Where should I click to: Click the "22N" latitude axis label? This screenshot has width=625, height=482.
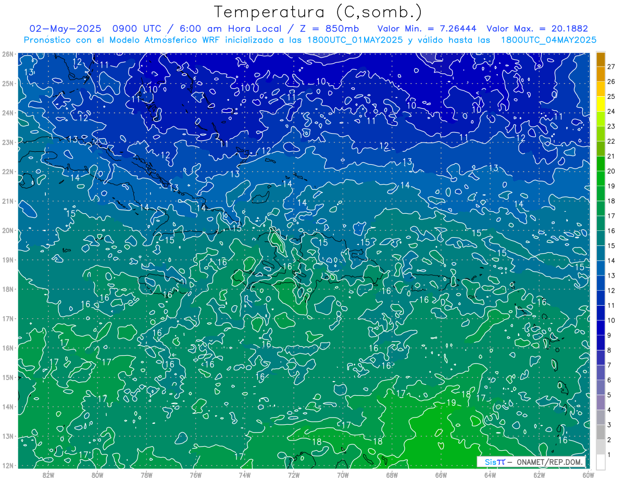point(7,172)
